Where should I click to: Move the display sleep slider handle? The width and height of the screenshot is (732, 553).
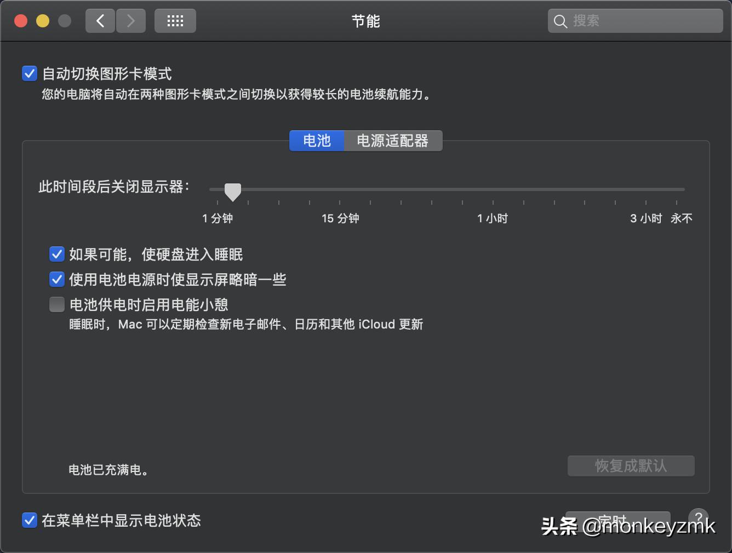(232, 191)
